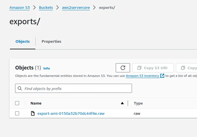
Task: Click the file icon beside export-ami raw object
Action: (x=33, y=113)
